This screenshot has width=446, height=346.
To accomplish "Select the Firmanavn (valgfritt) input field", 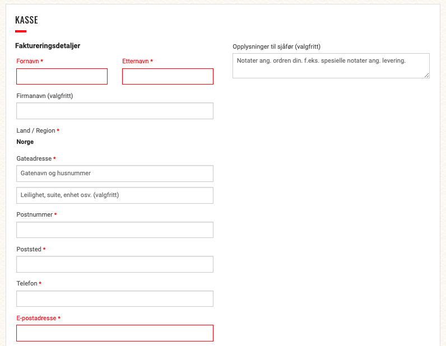I will click(115, 111).
